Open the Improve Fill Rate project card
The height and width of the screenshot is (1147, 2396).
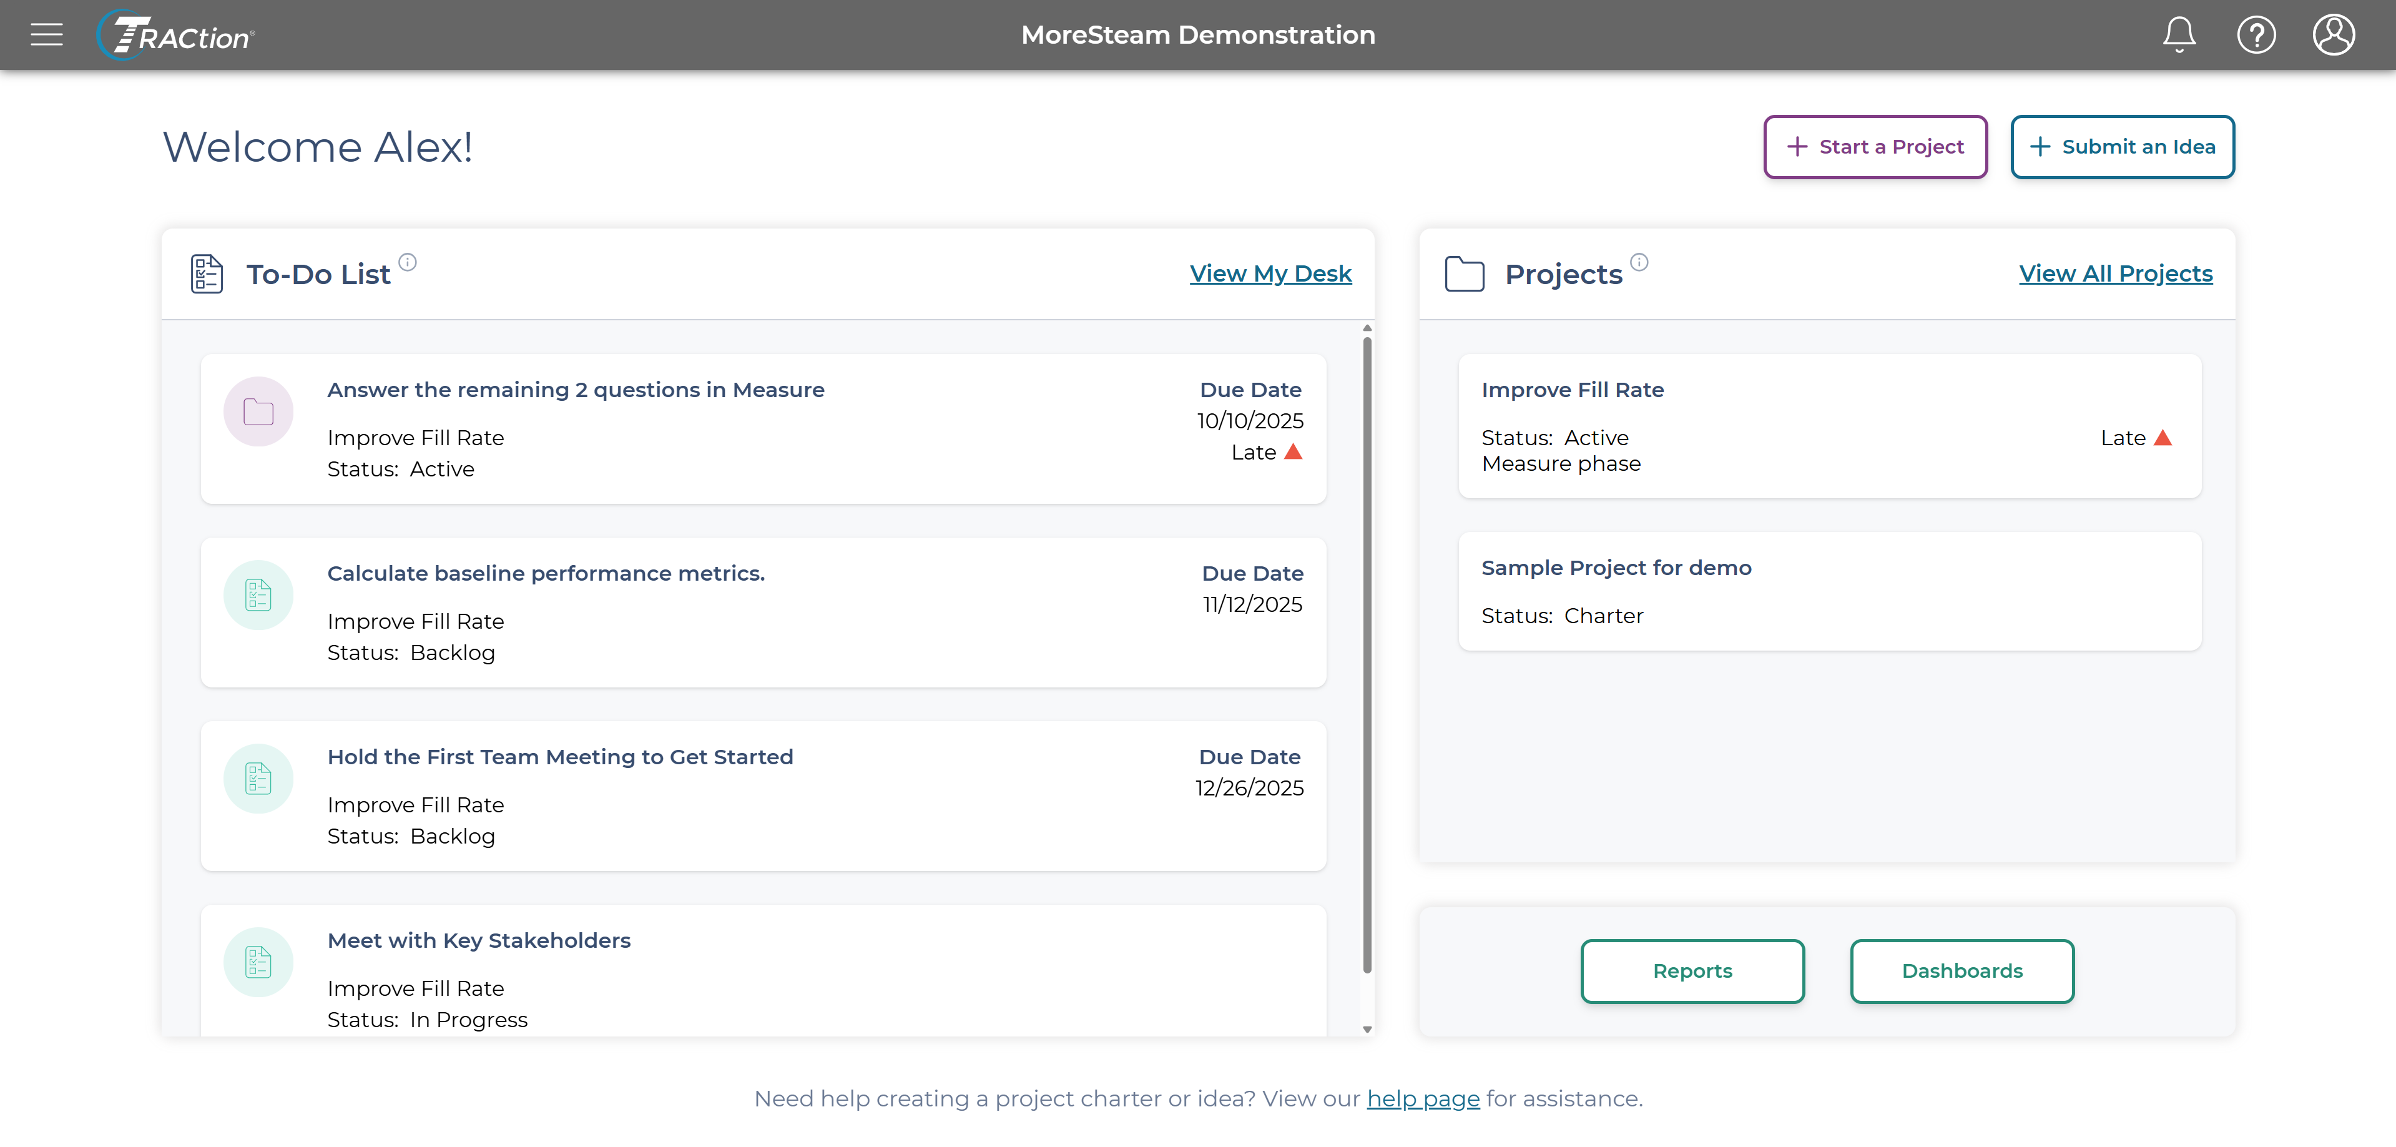coord(1830,425)
